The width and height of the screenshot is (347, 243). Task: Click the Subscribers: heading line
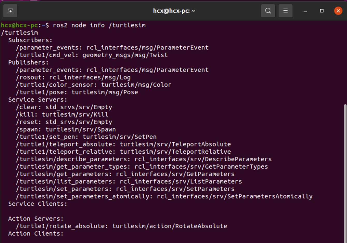click(x=30, y=40)
